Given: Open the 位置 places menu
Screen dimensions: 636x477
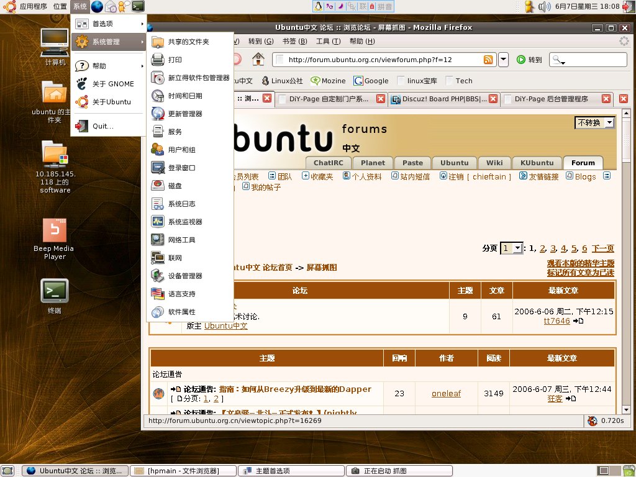Looking at the screenshot, I should tap(60, 6).
